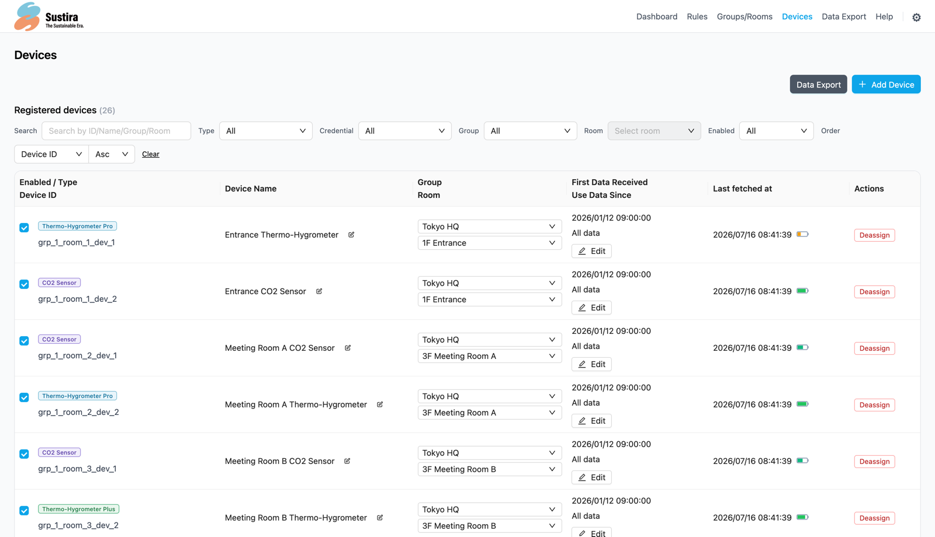Open the Type filter dropdown
935x537 pixels.
(x=266, y=131)
